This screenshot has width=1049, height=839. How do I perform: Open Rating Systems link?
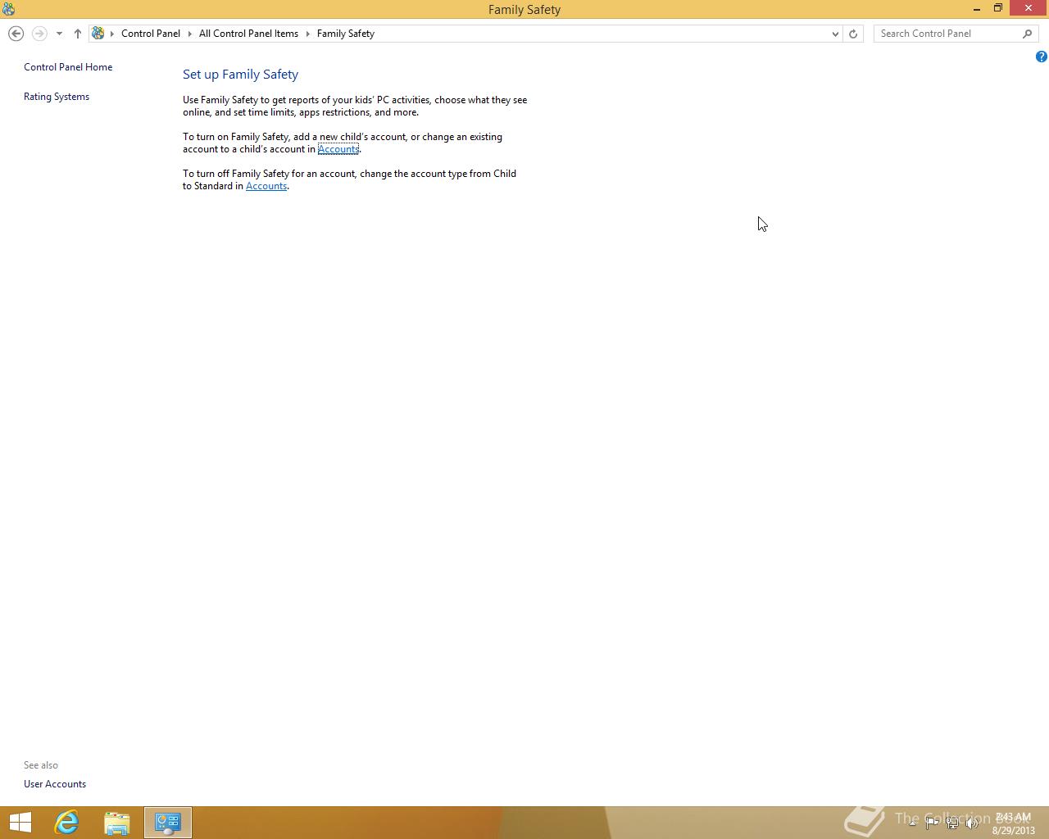pos(57,97)
